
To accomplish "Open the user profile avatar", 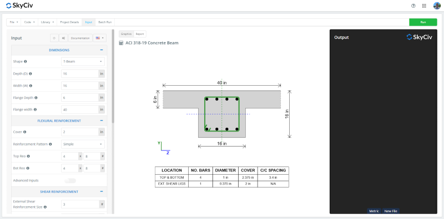I will (x=437, y=6).
